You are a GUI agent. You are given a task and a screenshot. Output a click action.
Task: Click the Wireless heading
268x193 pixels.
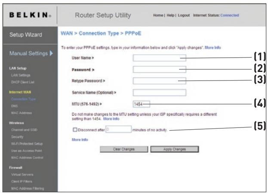(x=16, y=123)
